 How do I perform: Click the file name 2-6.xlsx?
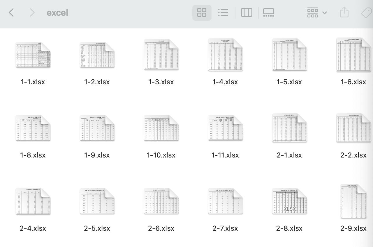coord(161,228)
